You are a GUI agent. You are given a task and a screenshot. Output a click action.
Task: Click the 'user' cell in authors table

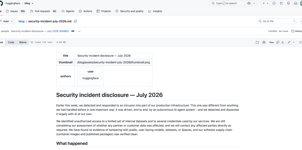coord(91,71)
